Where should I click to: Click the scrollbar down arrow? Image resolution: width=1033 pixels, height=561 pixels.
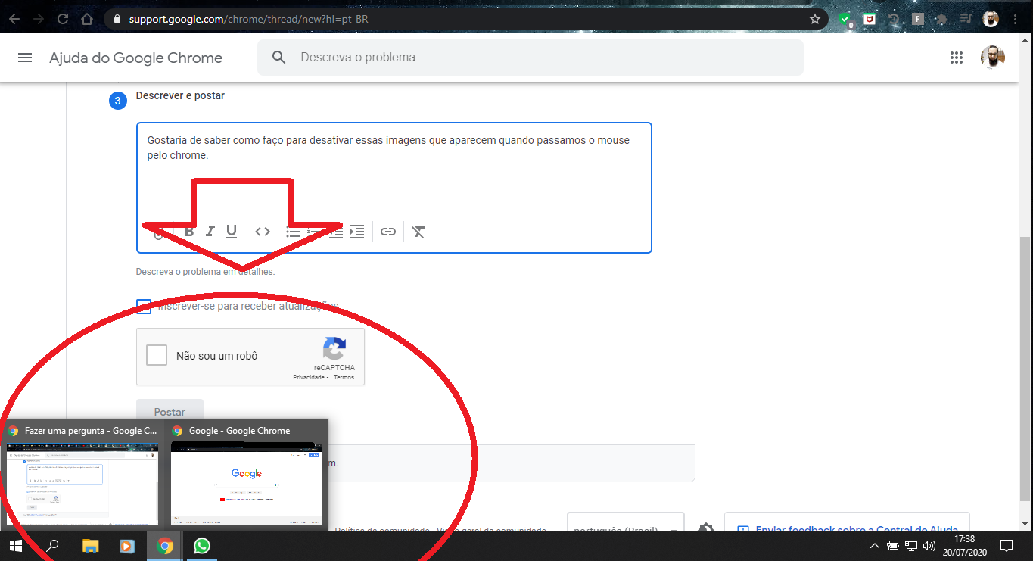(1025, 524)
